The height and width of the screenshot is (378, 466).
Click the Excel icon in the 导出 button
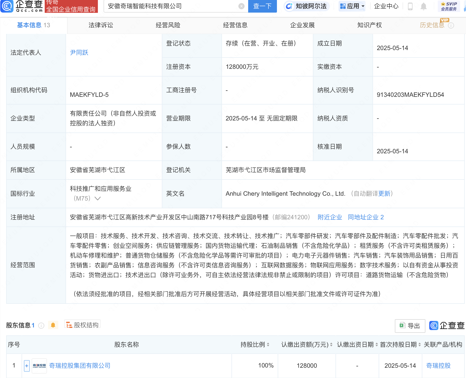[402, 326]
